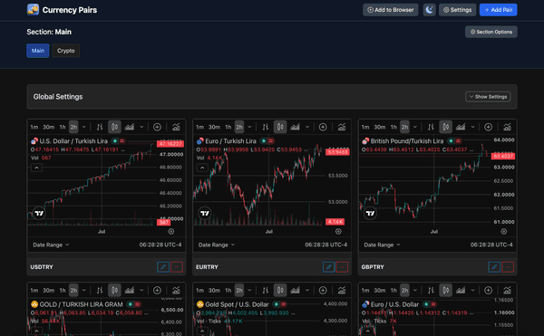This screenshot has width=544, height=336.
Task: Open Section Options button
Action: point(491,32)
